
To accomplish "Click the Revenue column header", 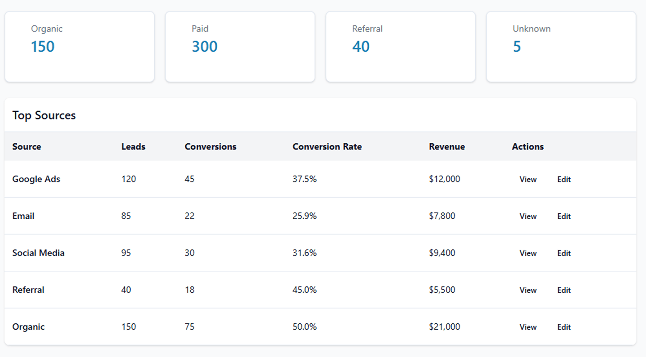I will pos(447,146).
